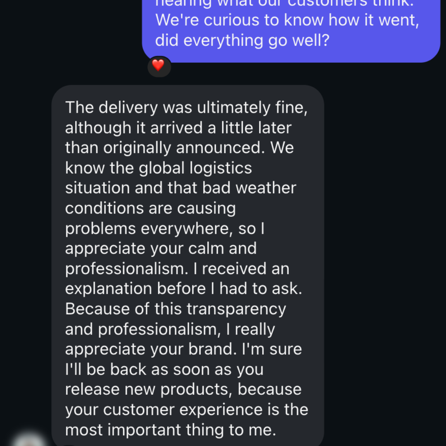Click the line "professionalism. I received an"
Image resolution: width=446 pixels, height=446 pixels.
[x=177, y=269]
